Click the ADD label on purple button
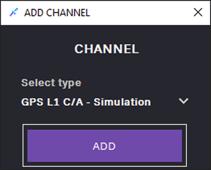Image resolution: width=211 pixels, height=170 pixels. [104, 146]
